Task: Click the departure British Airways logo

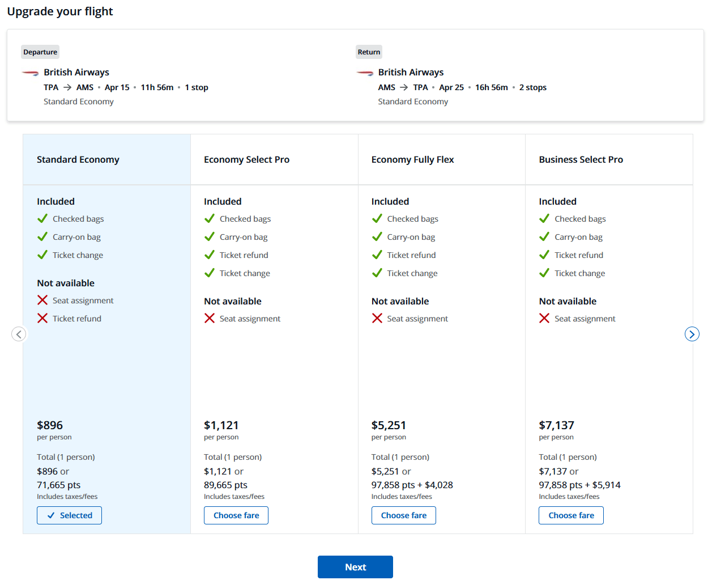Action: tap(30, 73)
